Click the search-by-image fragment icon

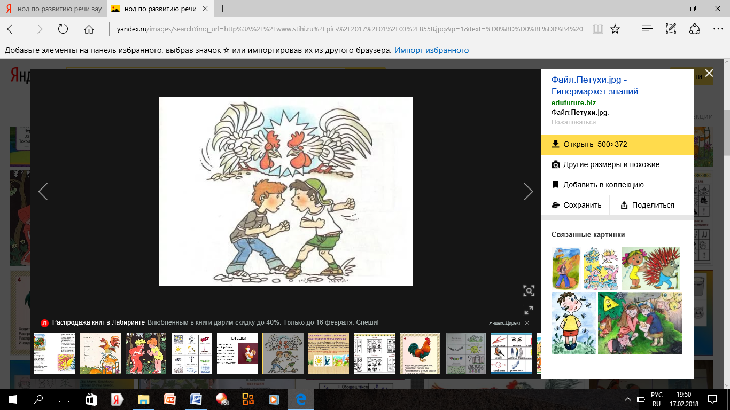pos(529,290)
